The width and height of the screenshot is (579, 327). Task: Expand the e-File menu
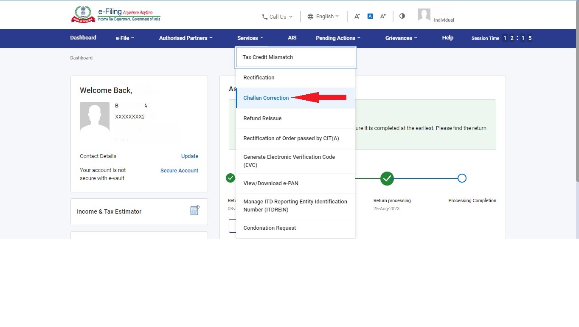pos(125,38)
